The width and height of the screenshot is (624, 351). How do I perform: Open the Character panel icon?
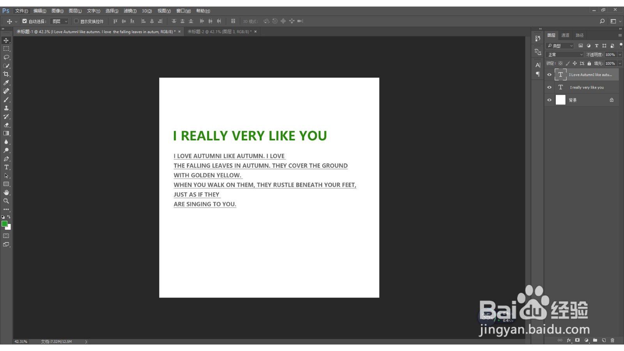(x=538, y=65)
